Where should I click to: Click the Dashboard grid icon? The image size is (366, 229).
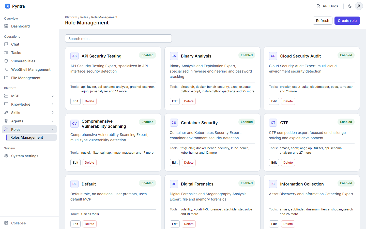6,26
